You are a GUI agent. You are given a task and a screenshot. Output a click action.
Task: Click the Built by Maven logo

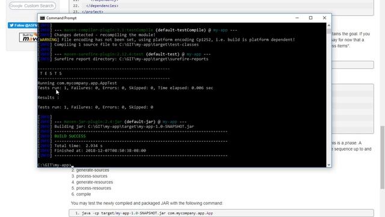click(28, 37)
